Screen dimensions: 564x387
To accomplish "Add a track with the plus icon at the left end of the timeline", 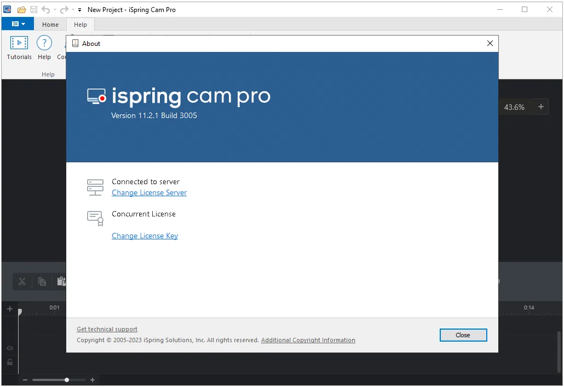I will 10,309.
